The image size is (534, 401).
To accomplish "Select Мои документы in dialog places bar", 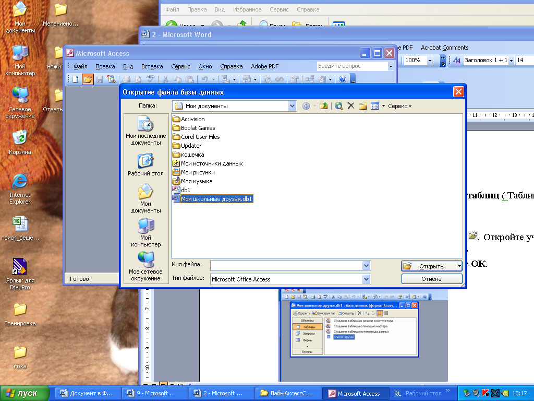I will click(x=146, y=198).
